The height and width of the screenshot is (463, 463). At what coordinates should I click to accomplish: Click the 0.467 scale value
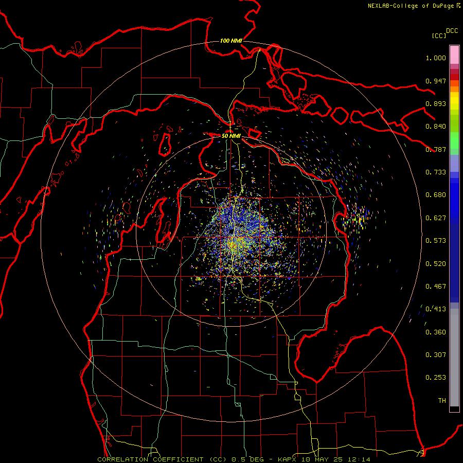click(436, 287)
